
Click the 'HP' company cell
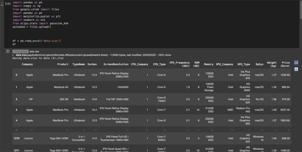31,99
